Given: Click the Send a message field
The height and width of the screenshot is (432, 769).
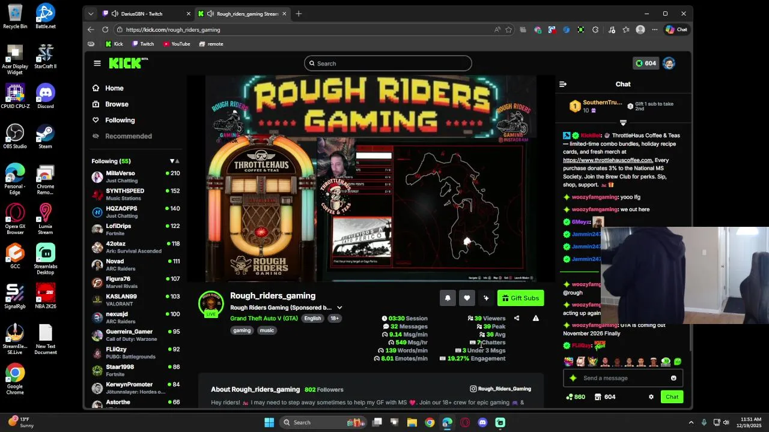Looking at the screenshot, I should point(623,378).
